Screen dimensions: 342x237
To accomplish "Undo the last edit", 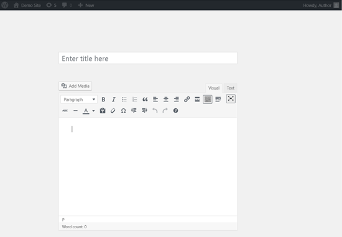I will point(155,111).
